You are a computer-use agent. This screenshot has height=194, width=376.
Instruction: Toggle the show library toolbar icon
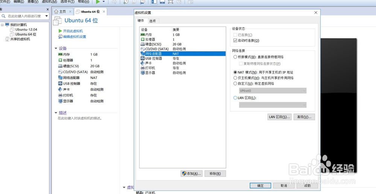154,1
